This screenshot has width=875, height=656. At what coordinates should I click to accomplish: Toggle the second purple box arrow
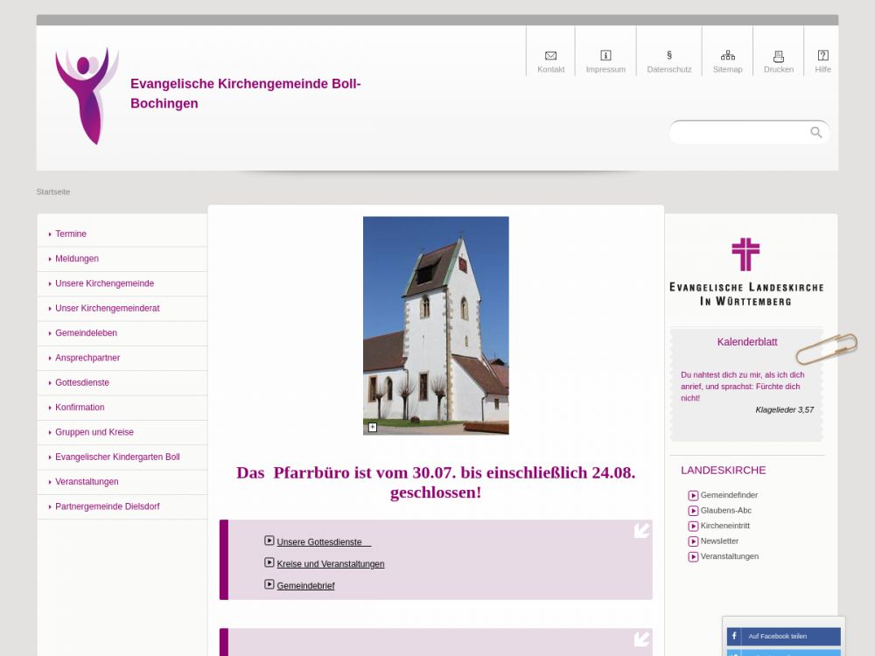point(641,639)
